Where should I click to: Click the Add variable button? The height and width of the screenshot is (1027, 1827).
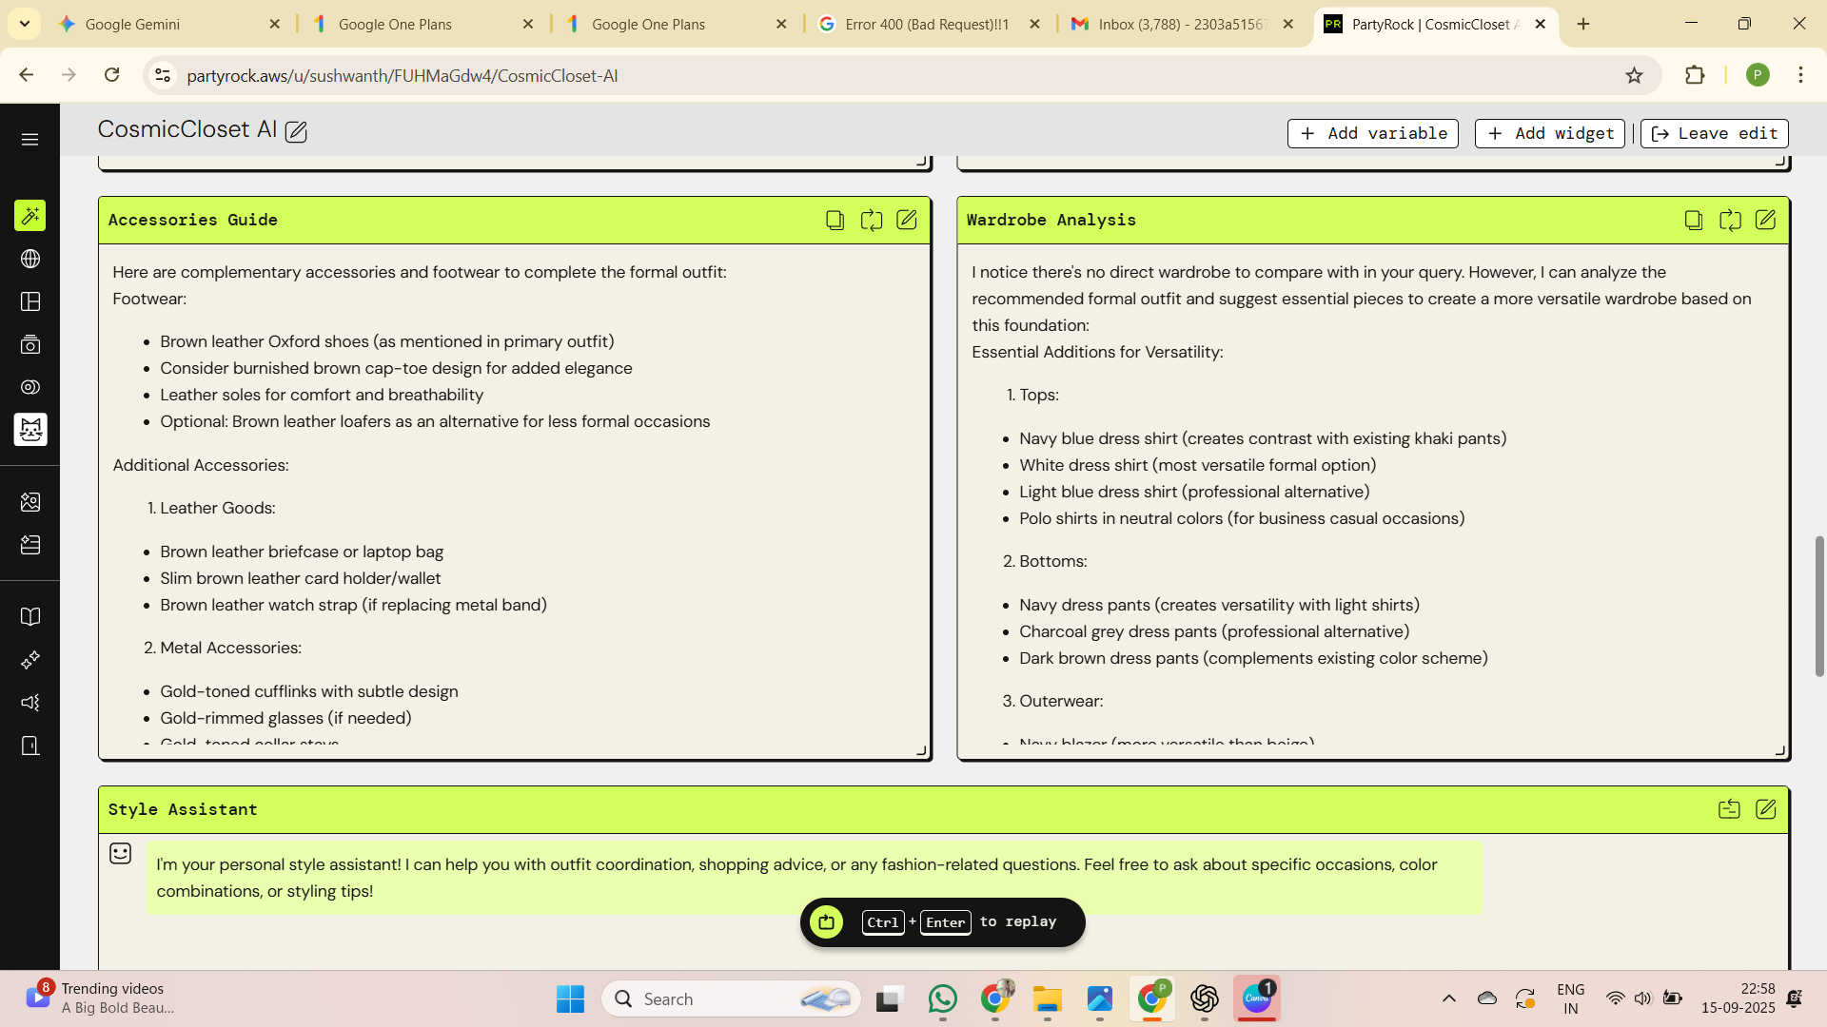pyautogui.click(x=1372, y=133)
